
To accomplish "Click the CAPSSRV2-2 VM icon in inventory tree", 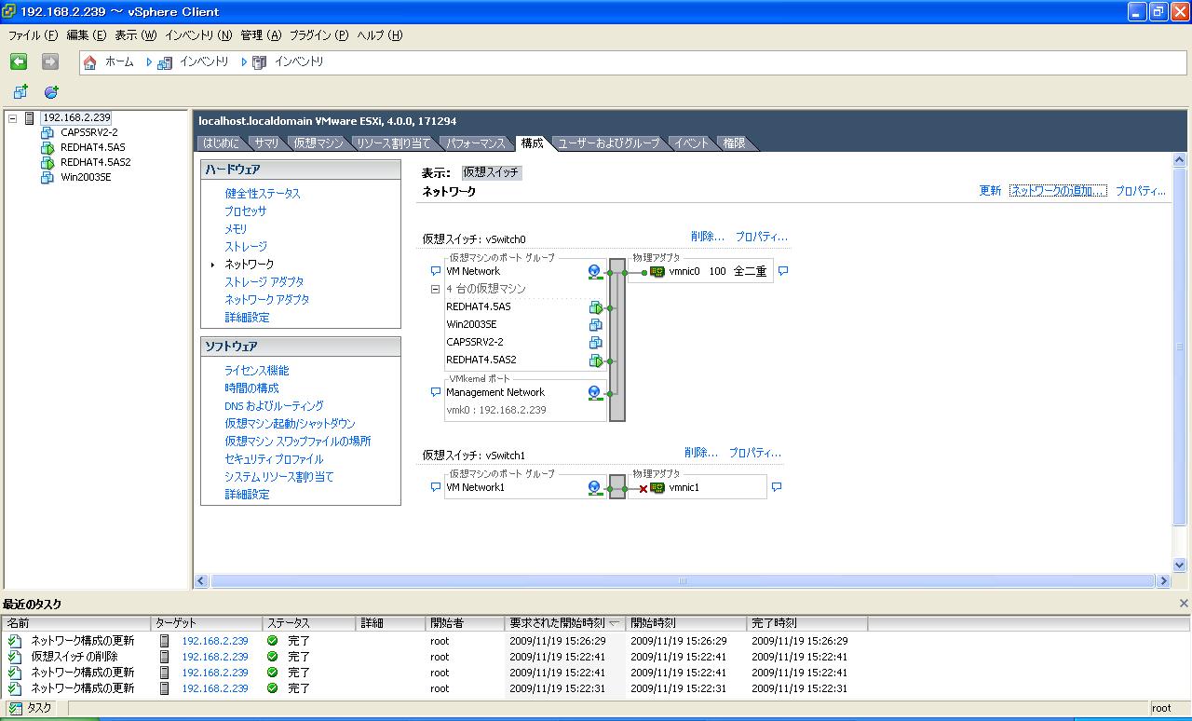I will click(x=47, y=132).
